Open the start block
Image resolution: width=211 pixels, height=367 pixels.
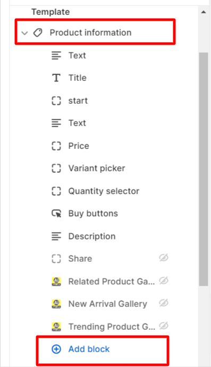pyautogui.click(x=110, y=101)
